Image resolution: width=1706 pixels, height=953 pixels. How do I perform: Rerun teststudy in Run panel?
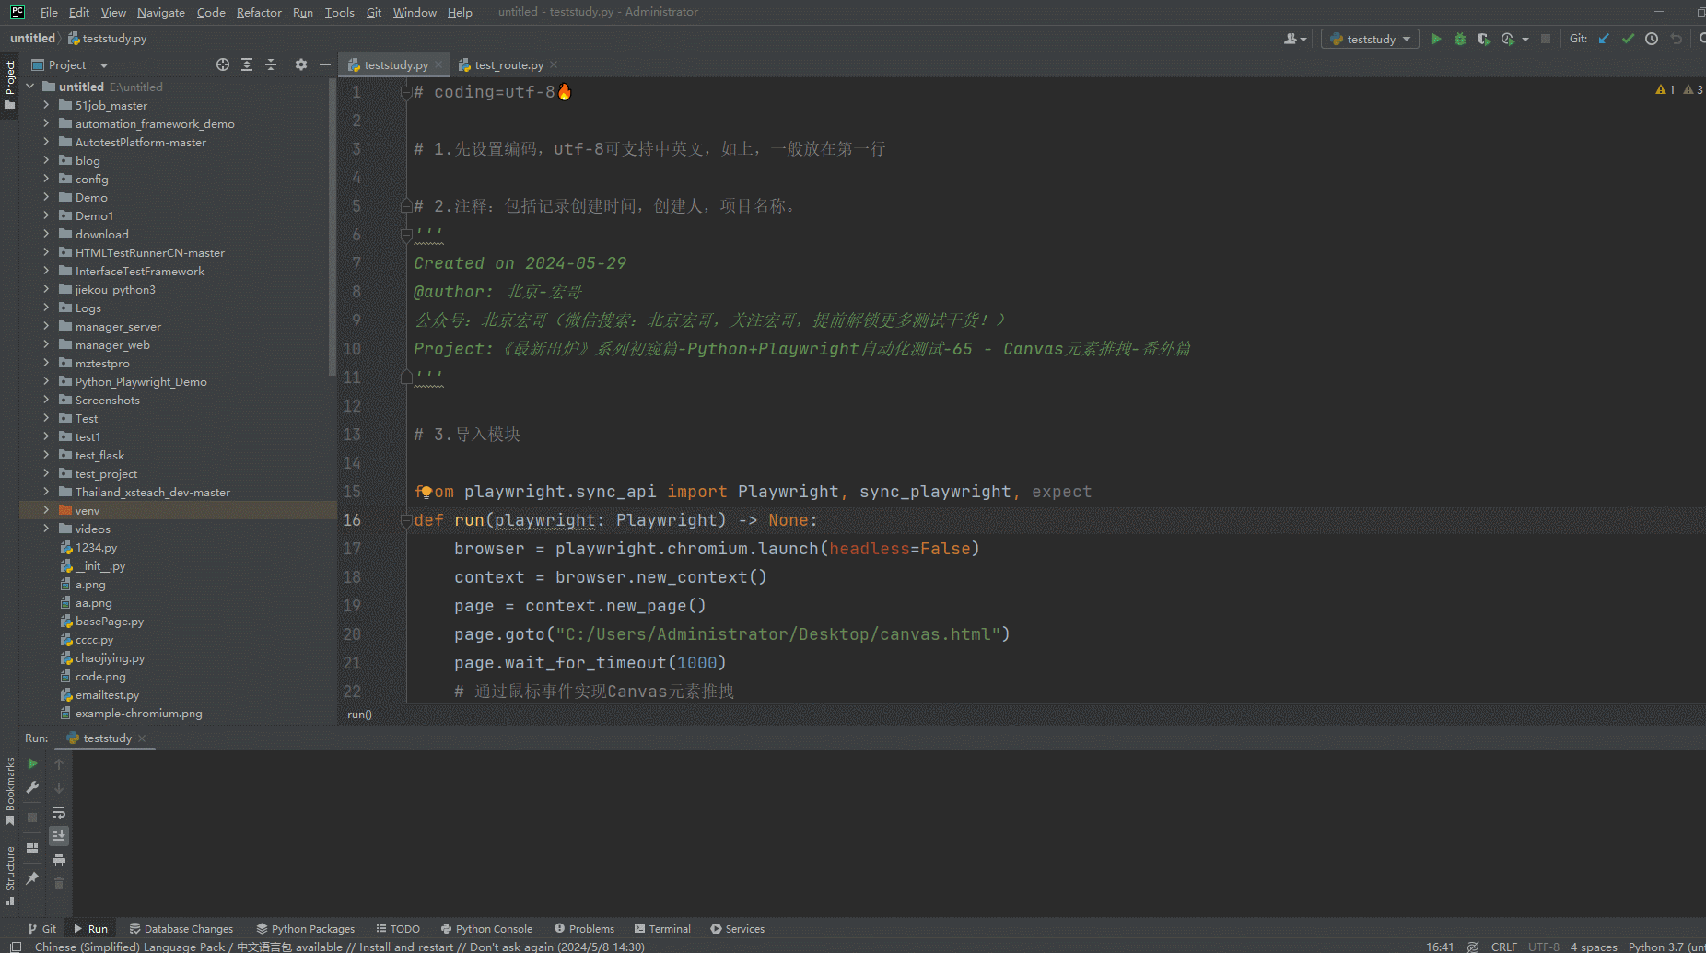(32, 763)
